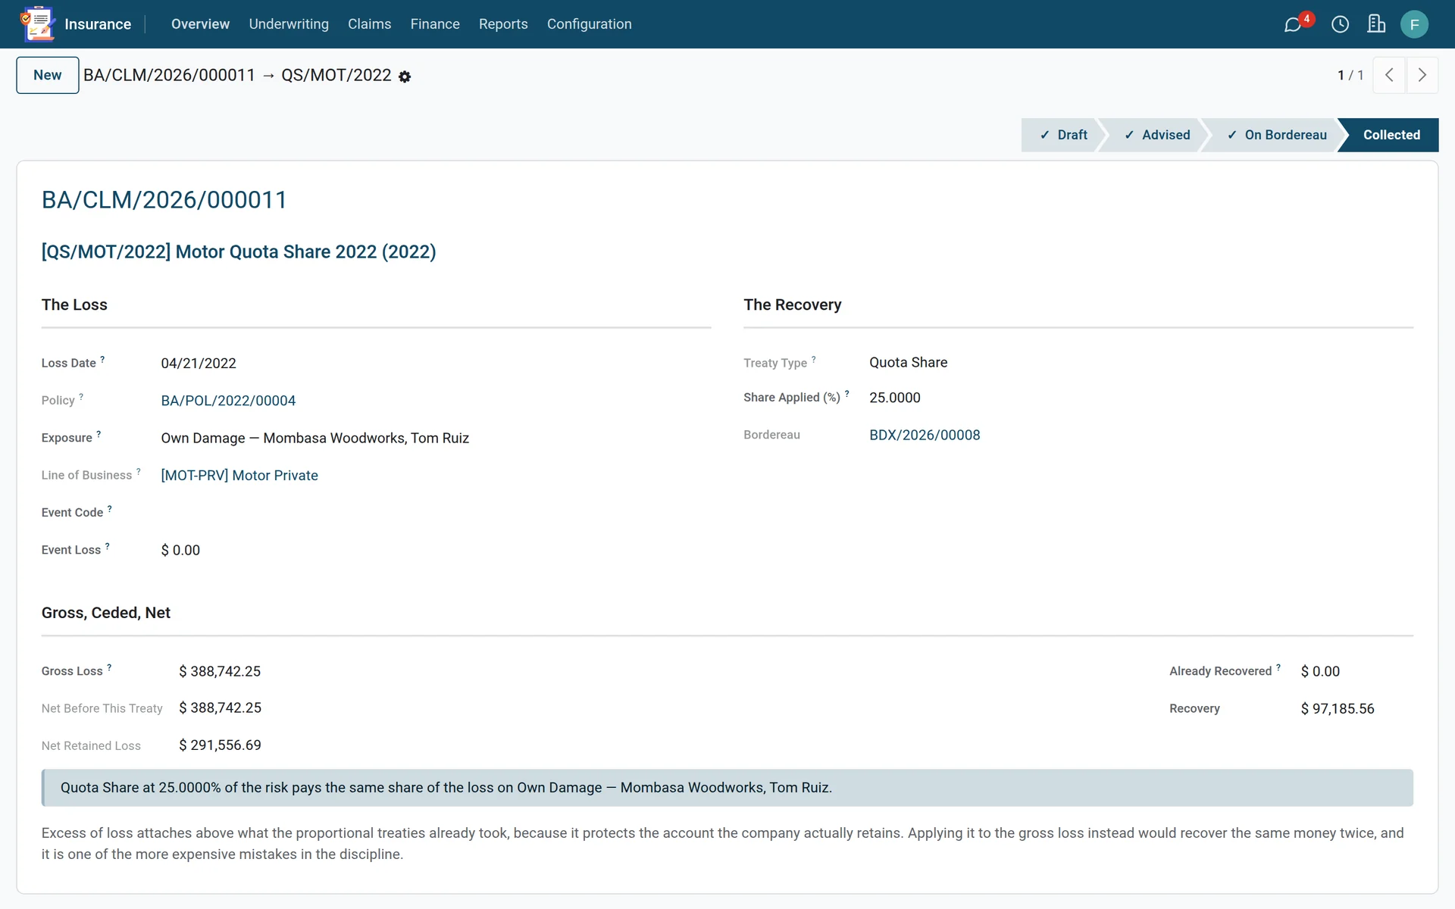This screenshot has height=909, width=1455.
Task: Select the Advised status stage
Action: pyautogui.click(x=1156, y=135)
